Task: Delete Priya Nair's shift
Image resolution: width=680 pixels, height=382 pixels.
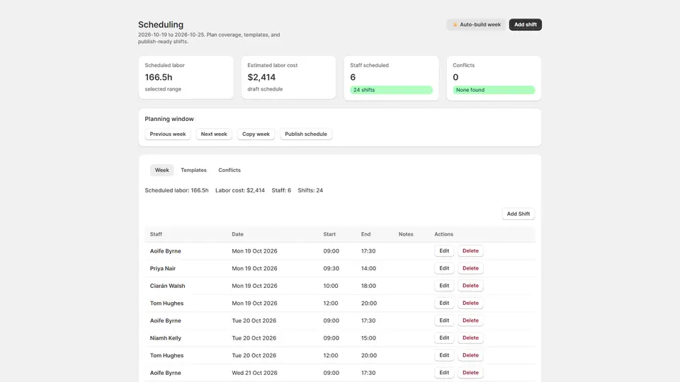Action: (x=470, y=268)
